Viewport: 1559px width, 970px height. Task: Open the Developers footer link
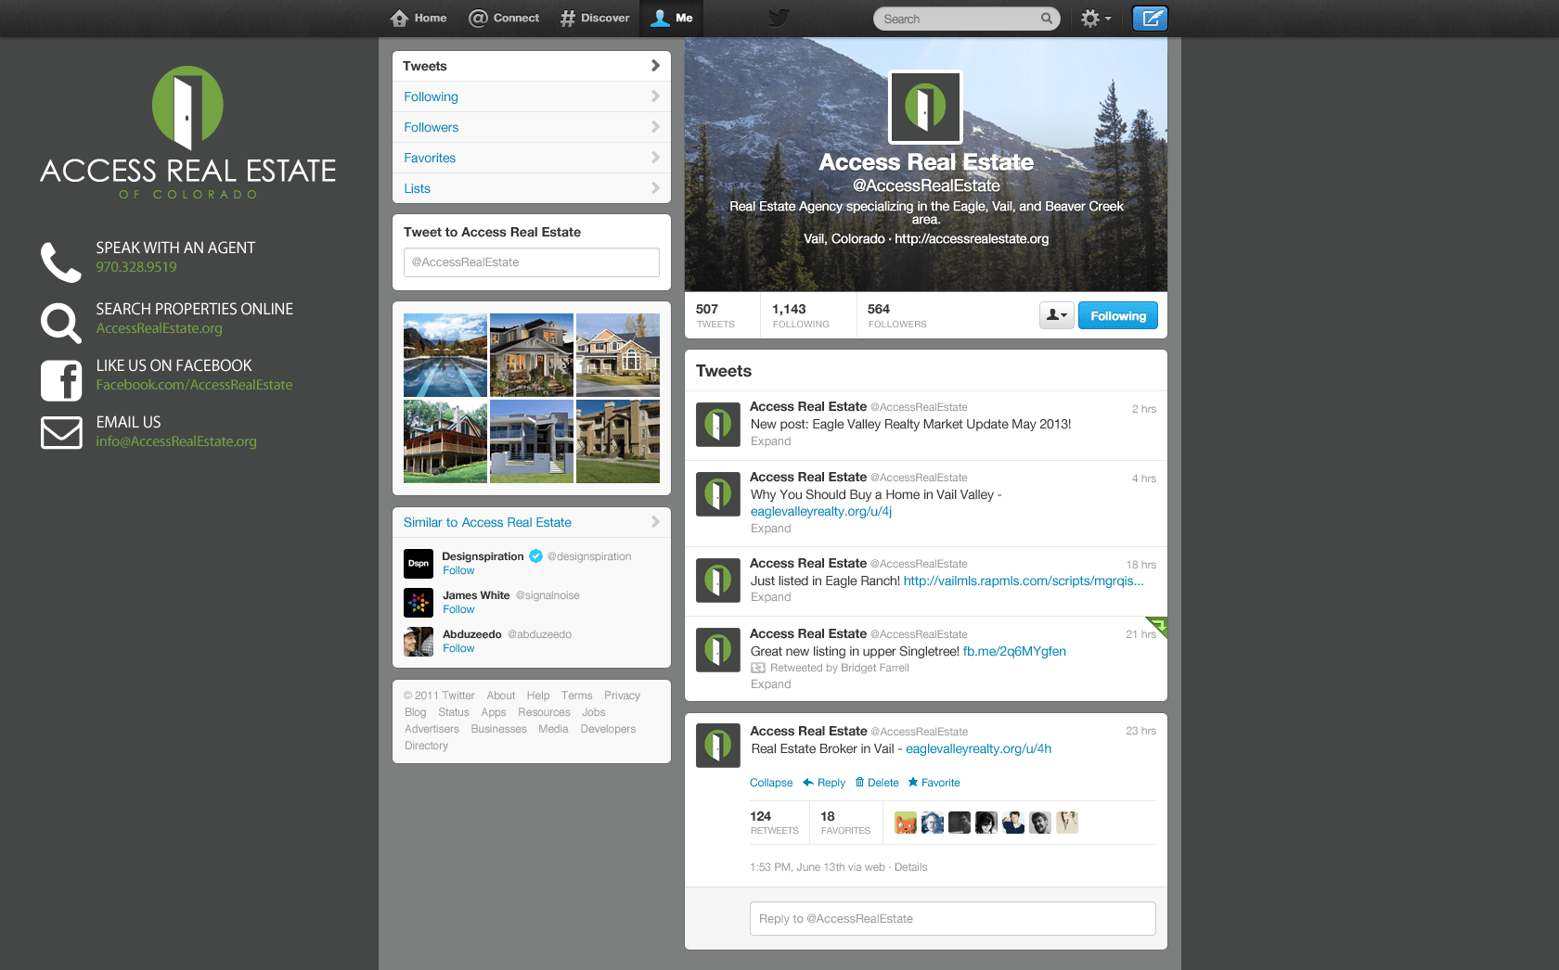[x=608, y=729]
